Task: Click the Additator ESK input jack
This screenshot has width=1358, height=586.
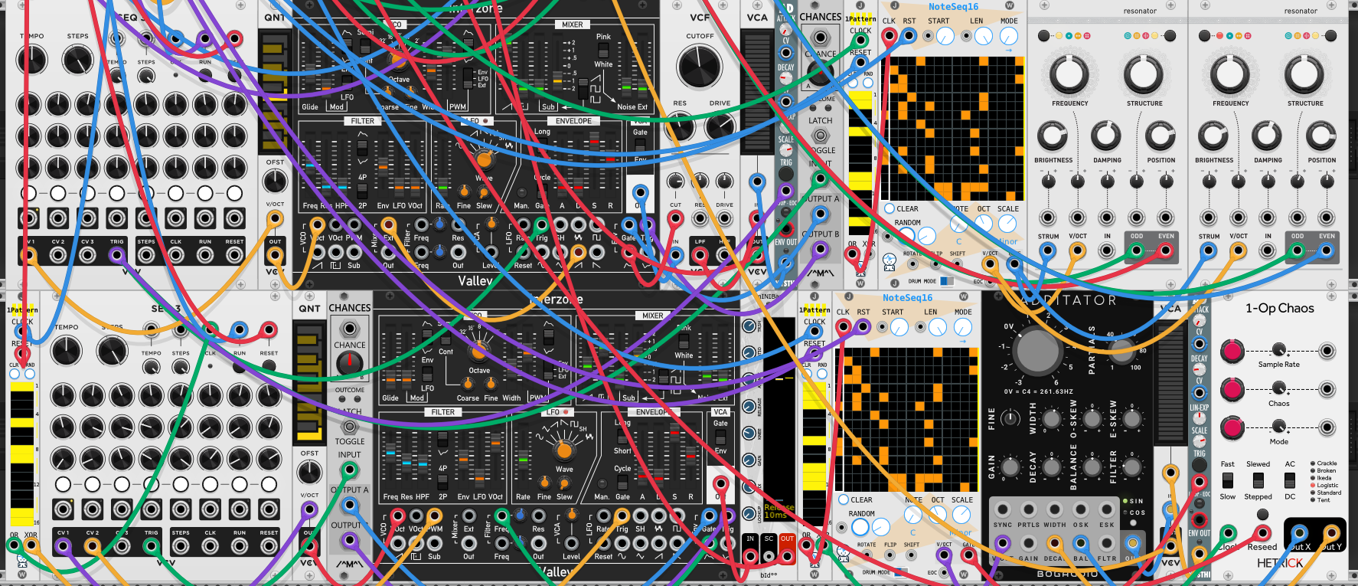Action: [1106, 509]
